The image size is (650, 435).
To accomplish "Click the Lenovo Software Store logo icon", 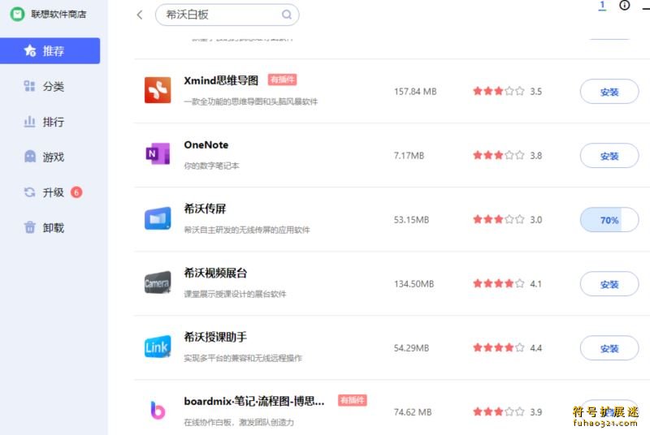I will coord(17,15).
